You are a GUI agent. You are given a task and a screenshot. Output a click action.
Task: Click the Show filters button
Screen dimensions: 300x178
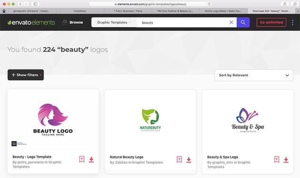coord(26,75)
